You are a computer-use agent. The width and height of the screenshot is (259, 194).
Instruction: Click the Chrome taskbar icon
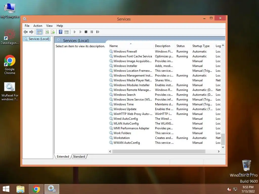pyautogui.click(x=36, y=189)
